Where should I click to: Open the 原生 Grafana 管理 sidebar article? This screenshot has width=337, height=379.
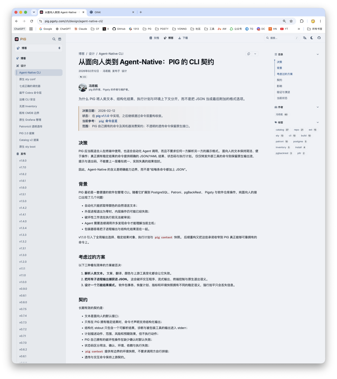[30, 120]
